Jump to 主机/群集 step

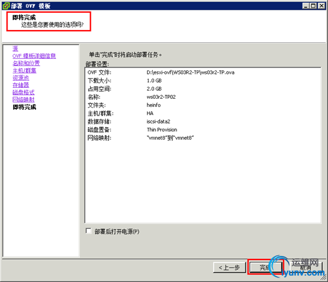pos(24,70)
